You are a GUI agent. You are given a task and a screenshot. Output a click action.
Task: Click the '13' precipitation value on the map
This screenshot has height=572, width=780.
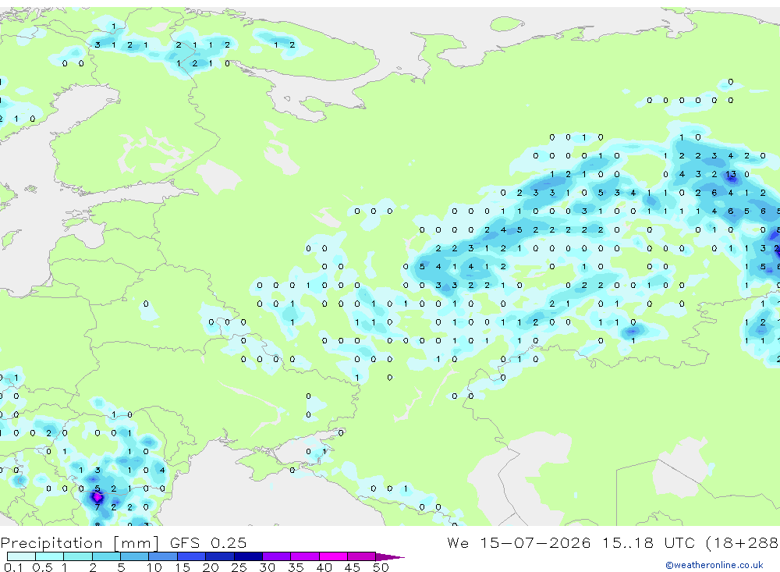[x=731, y=174]
